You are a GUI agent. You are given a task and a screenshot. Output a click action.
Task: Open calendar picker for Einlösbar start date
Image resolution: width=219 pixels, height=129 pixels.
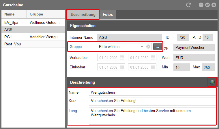pyautogui.click(x=122, y=67)
